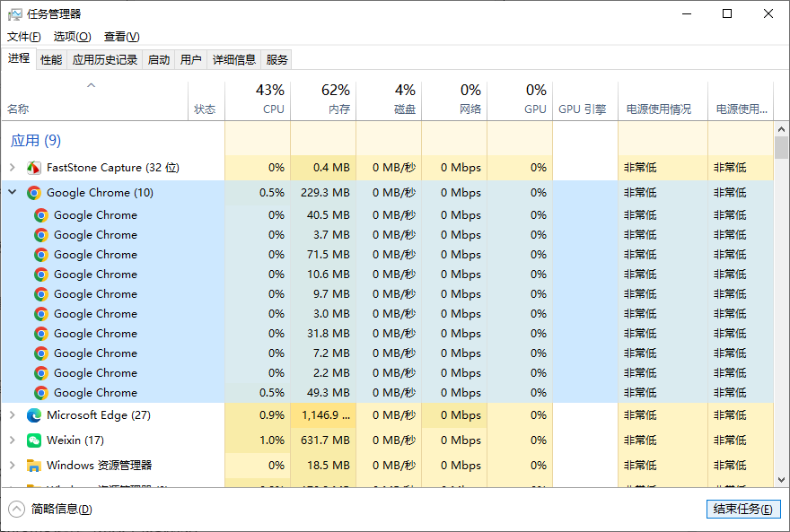Expand the FastStone Capture process group
This screenshot has width=790, height=532.
pos(12,168)
